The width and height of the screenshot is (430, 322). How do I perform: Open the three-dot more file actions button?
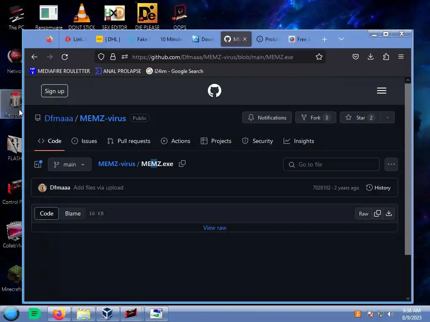pos(391,164)
